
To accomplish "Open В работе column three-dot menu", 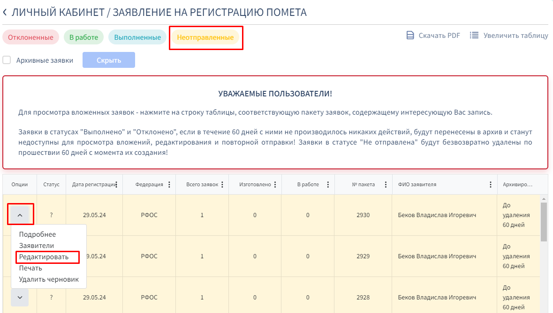I will point(328,185).
